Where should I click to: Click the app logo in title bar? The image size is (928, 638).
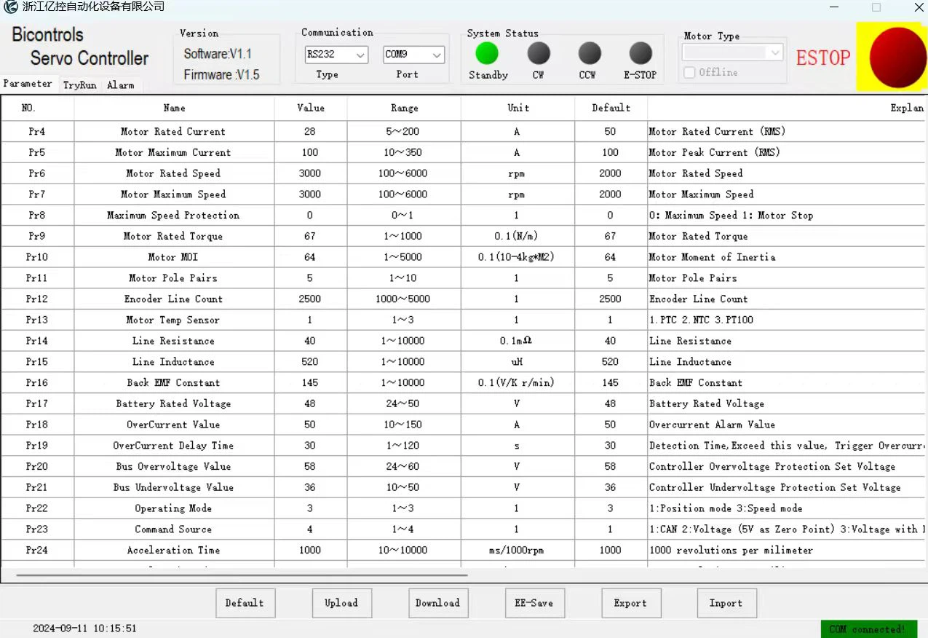(x=11, y=7)
